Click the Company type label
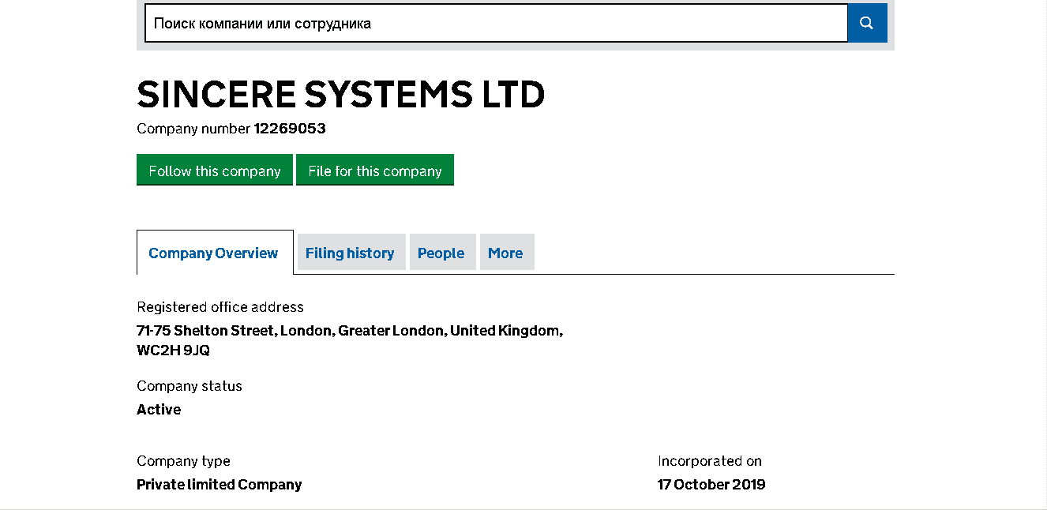 click(x=183, y=461)
